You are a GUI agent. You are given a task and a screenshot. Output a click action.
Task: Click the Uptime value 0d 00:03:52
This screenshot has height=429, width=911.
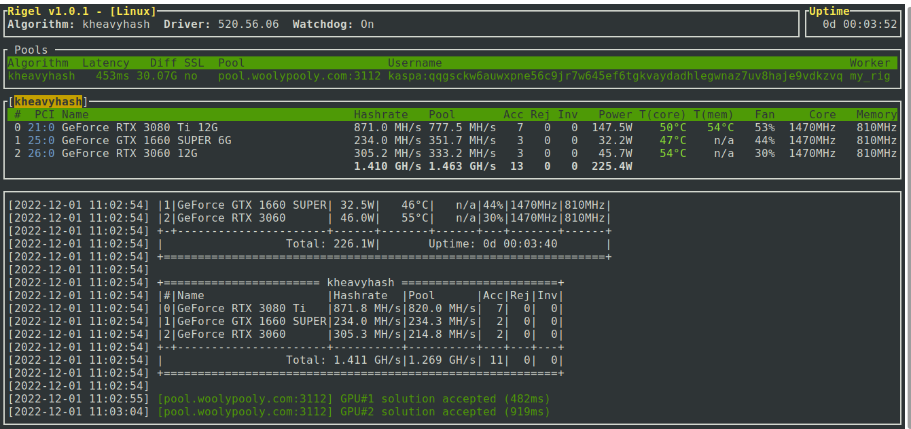pyautogui.click(x=860, y=24)
